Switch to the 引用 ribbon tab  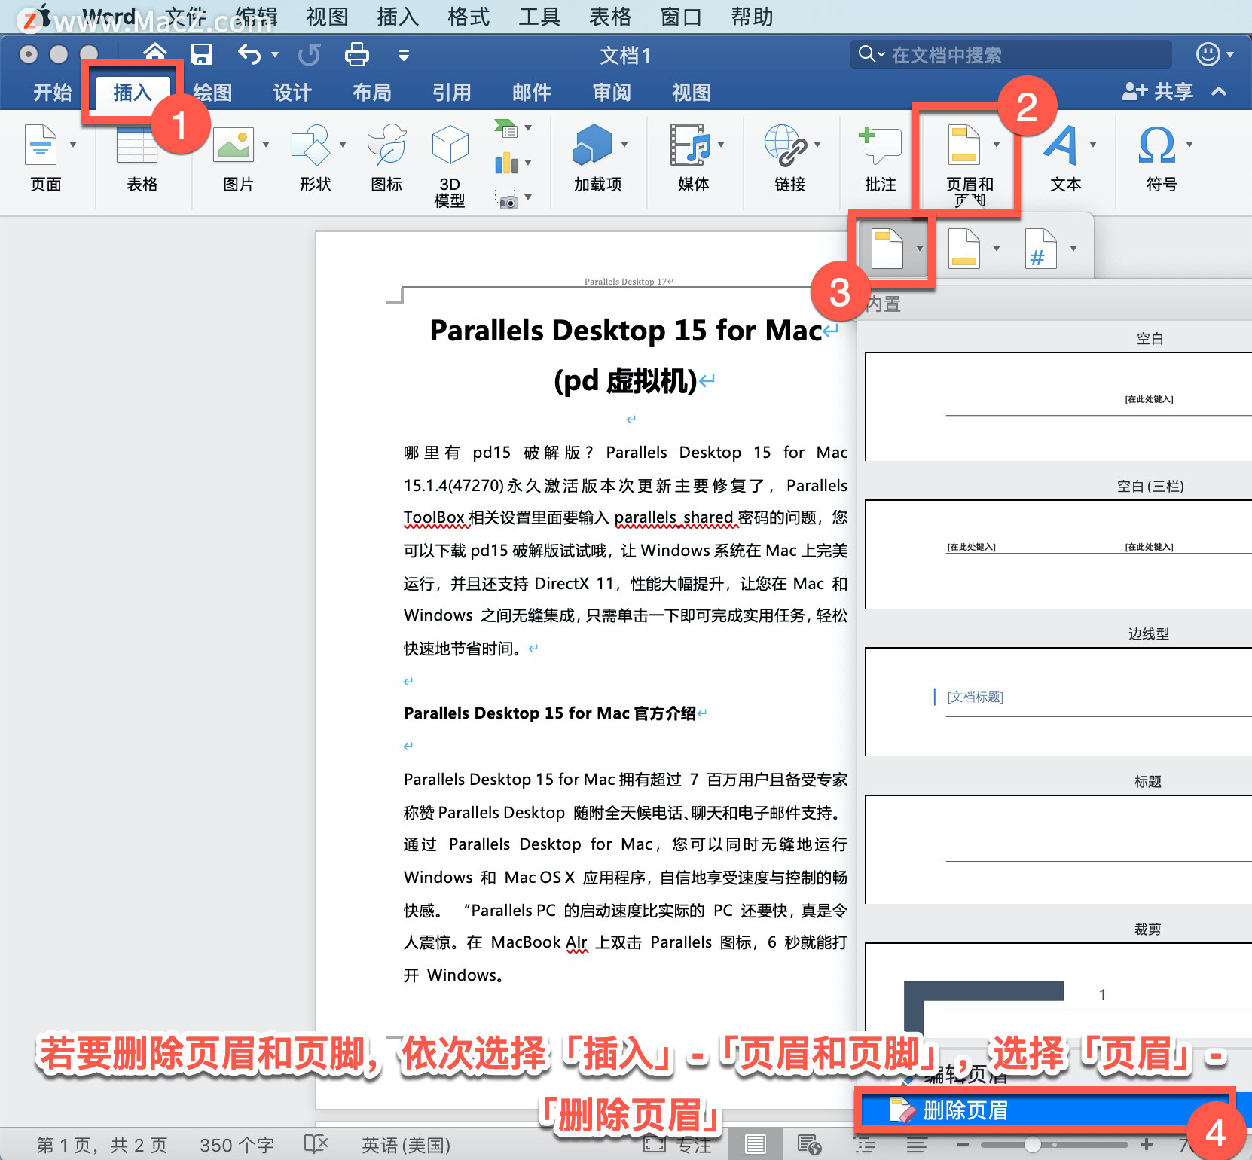[x=452, y=92]
